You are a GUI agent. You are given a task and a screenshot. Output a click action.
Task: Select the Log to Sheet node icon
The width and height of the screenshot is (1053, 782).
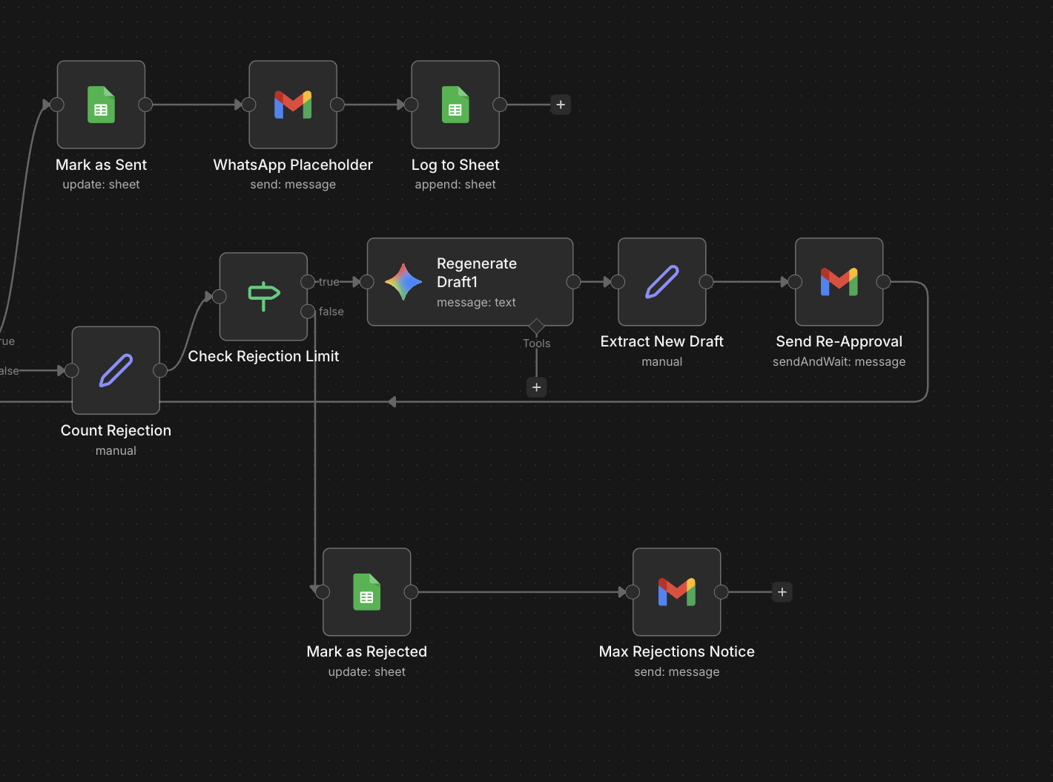point(455,105)
